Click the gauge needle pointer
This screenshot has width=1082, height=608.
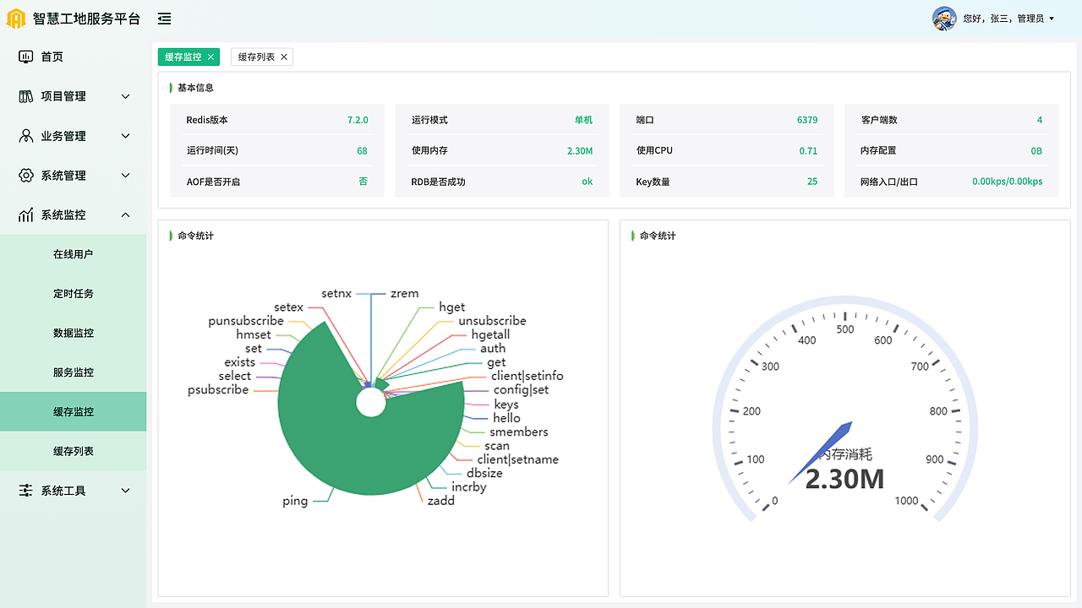822,452
